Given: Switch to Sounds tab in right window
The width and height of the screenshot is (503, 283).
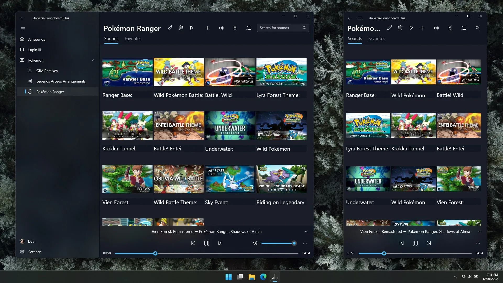Looking at the screenshot, I should tap(355, 39).
